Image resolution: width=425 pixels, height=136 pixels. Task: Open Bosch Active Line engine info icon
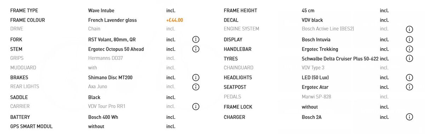click(x=409, y=29)
